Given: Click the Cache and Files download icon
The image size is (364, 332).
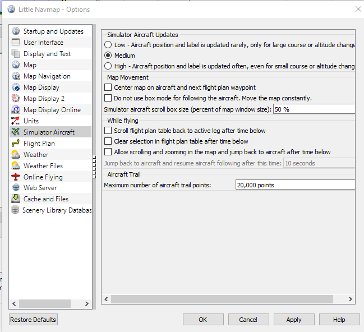Looking at the screenshot, I should pyautogui.click(x=16, y=199).
